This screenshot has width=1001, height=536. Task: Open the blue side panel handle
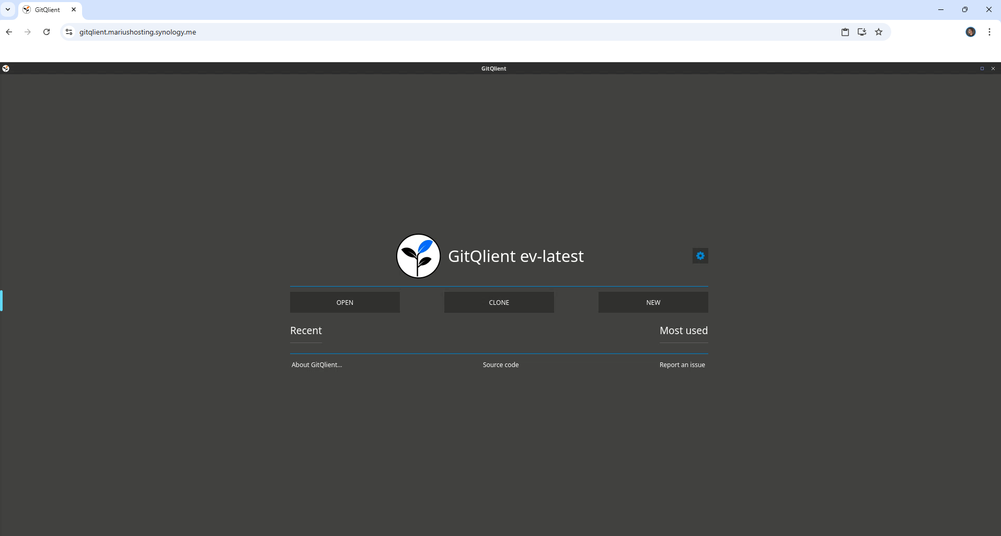click(2, 301)
